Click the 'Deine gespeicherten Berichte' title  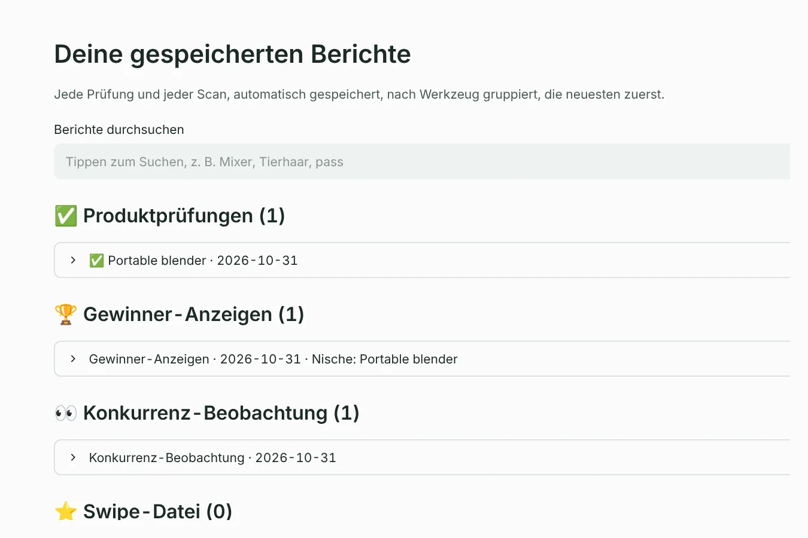(232, 54)
